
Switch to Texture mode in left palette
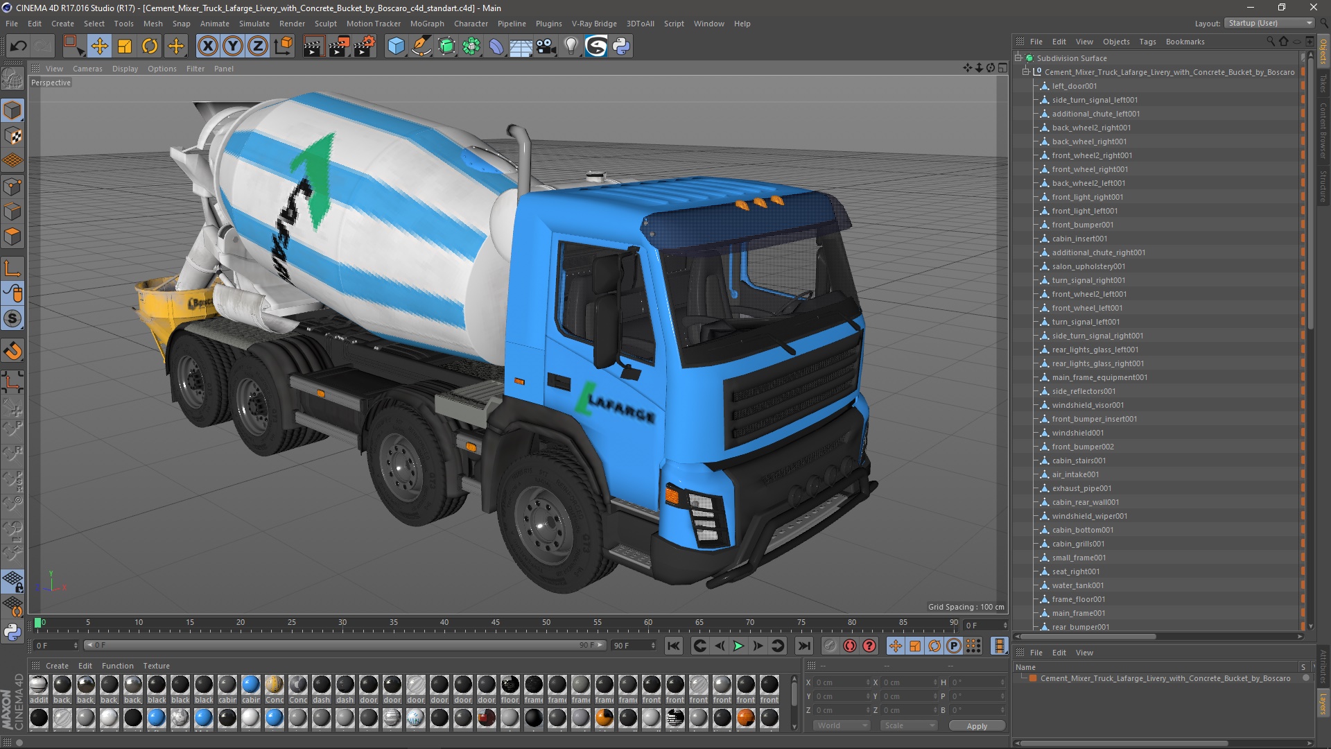click(x=12, y=136)
